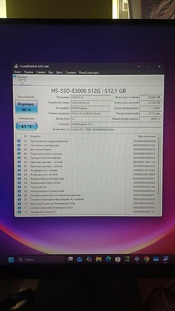Click the Прошивка field showing SN09174
This screenshot has width=175, height=311.
pos(90,97)
